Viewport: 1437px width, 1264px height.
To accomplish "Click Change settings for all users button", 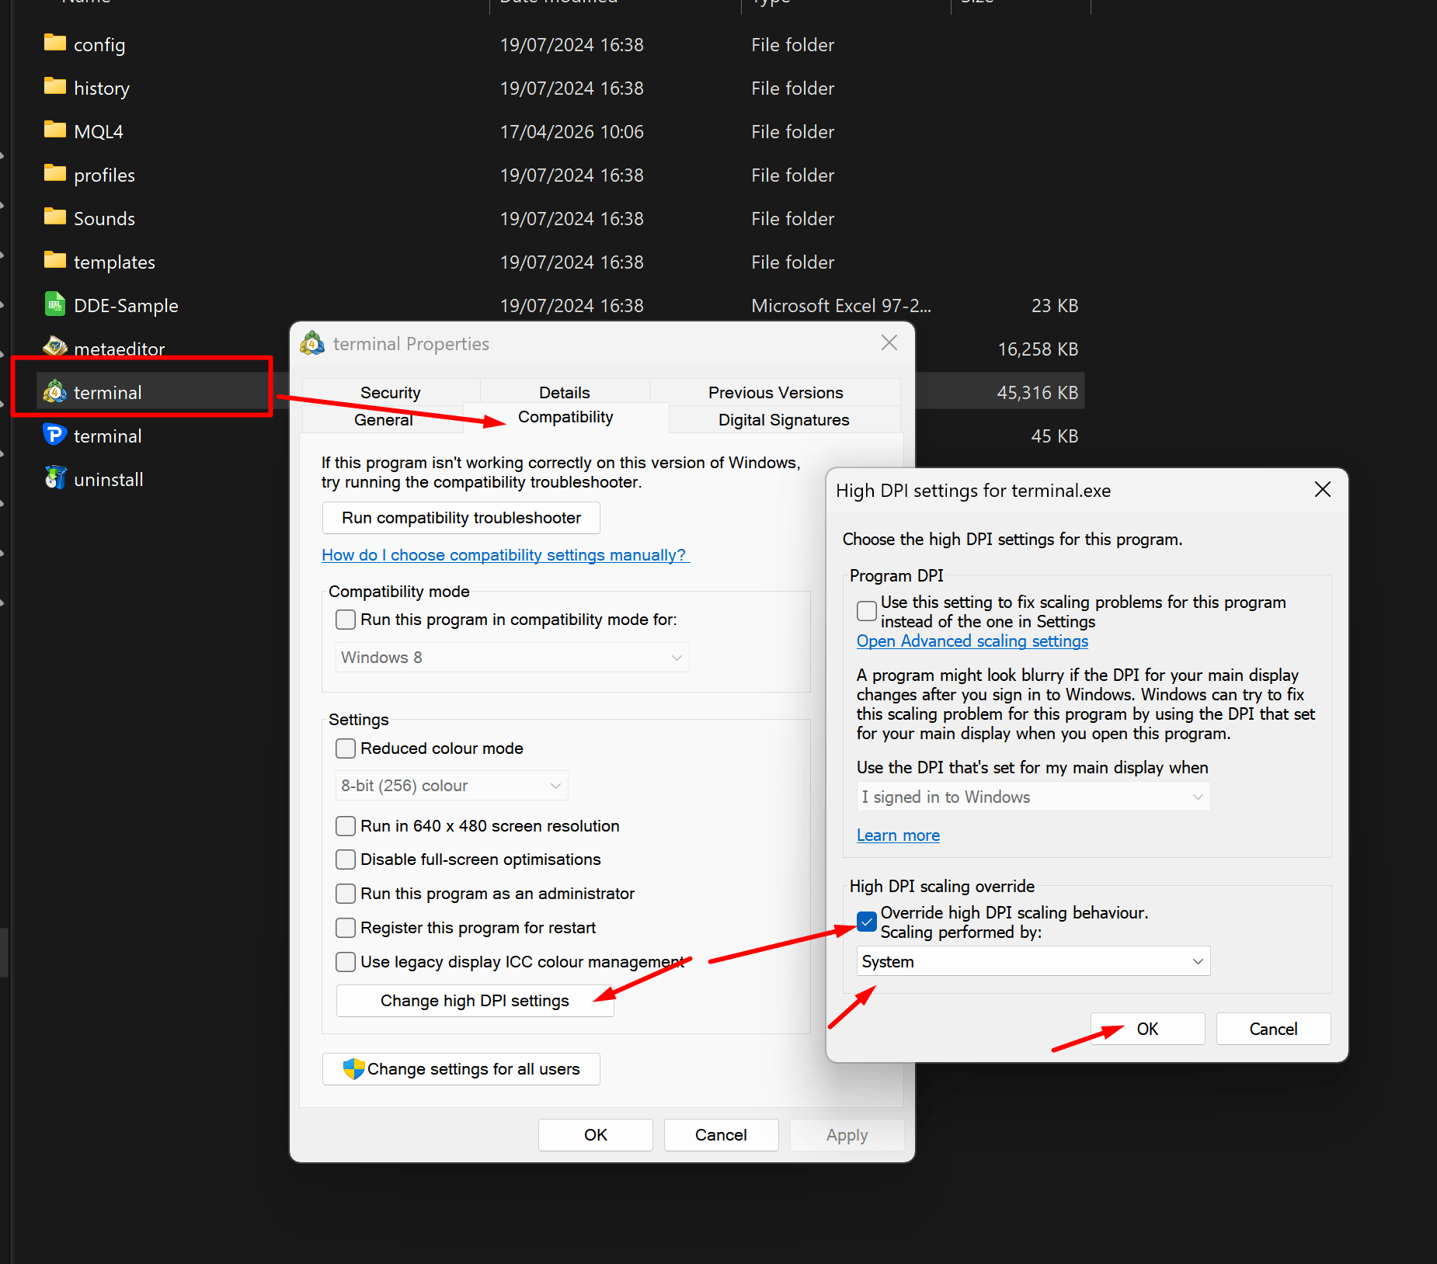I will [x=461, y=1069].
